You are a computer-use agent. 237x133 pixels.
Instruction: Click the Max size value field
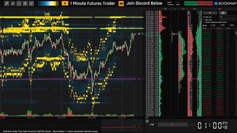pyautogui.click(x=228, y=20)
